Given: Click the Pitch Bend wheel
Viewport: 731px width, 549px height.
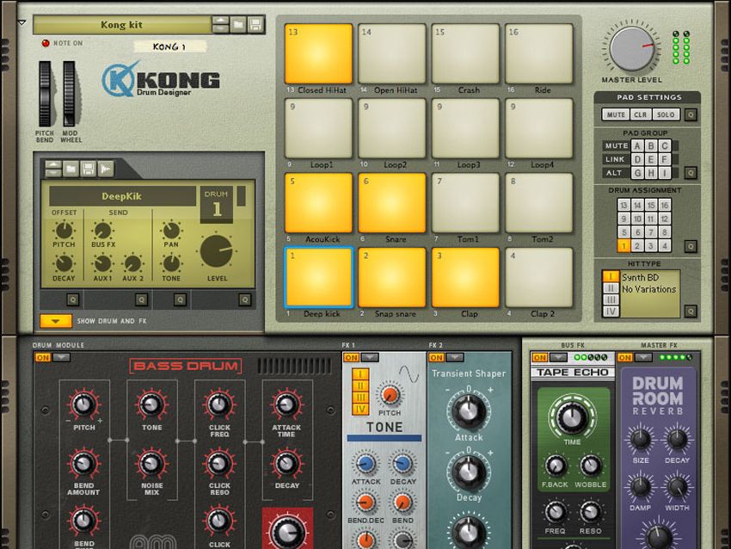Looking at the screenshot, I should point(46,94).
